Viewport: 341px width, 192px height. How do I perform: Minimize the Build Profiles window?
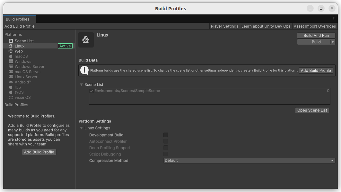point(310,8)
